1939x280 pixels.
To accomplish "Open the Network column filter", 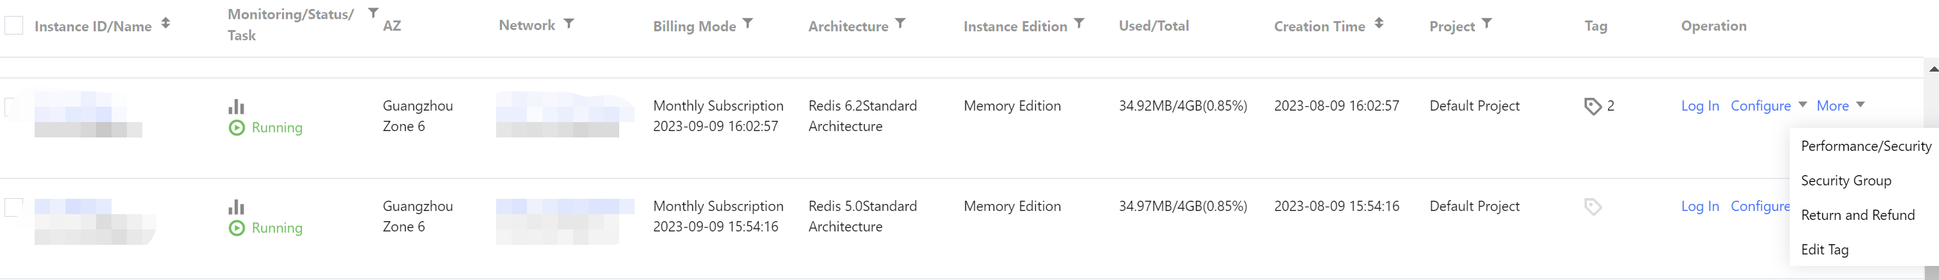I will (569, 24).
